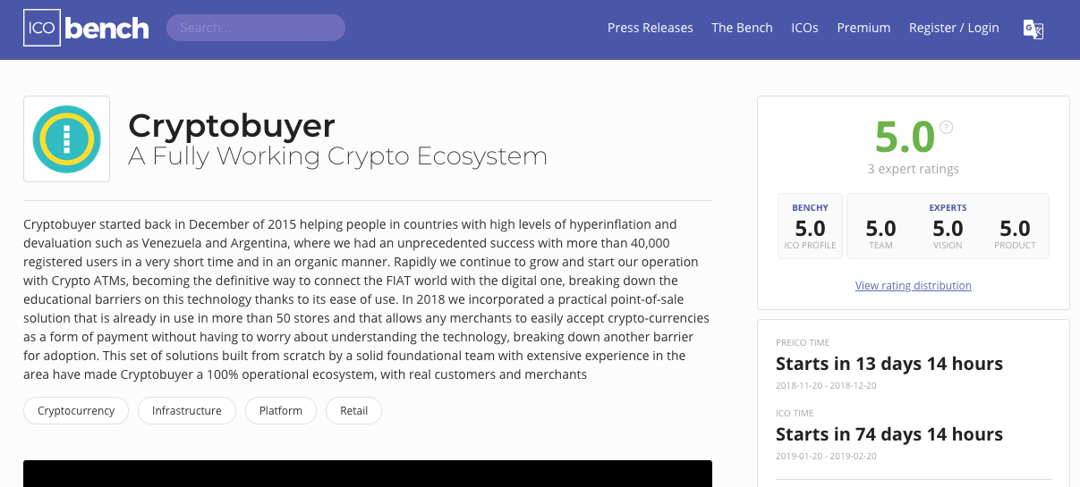Open Press Releases menu item
The image size is (1080, 487).
651,28
